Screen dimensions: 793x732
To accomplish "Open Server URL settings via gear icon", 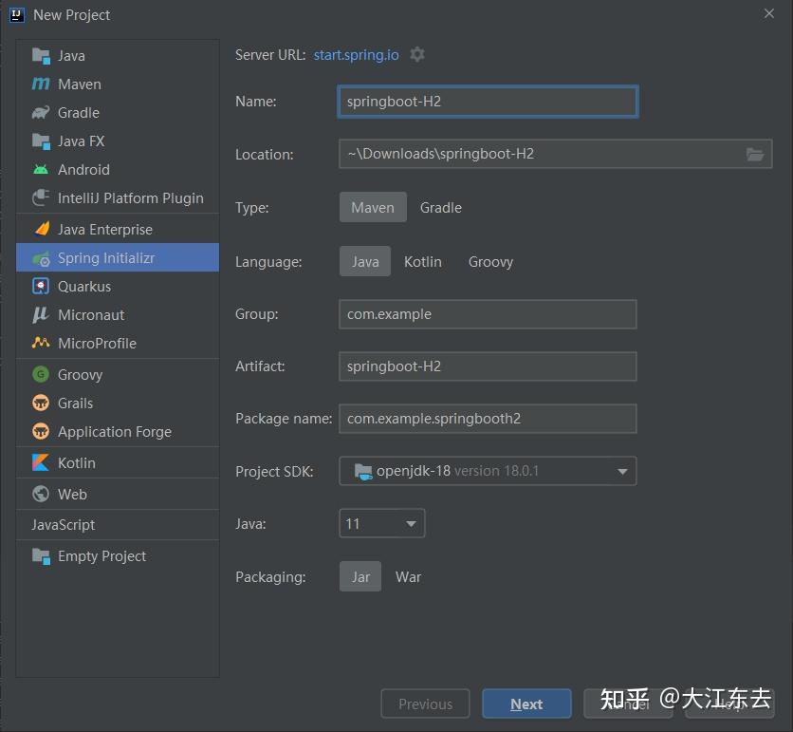I will click(x=417, y=54).
